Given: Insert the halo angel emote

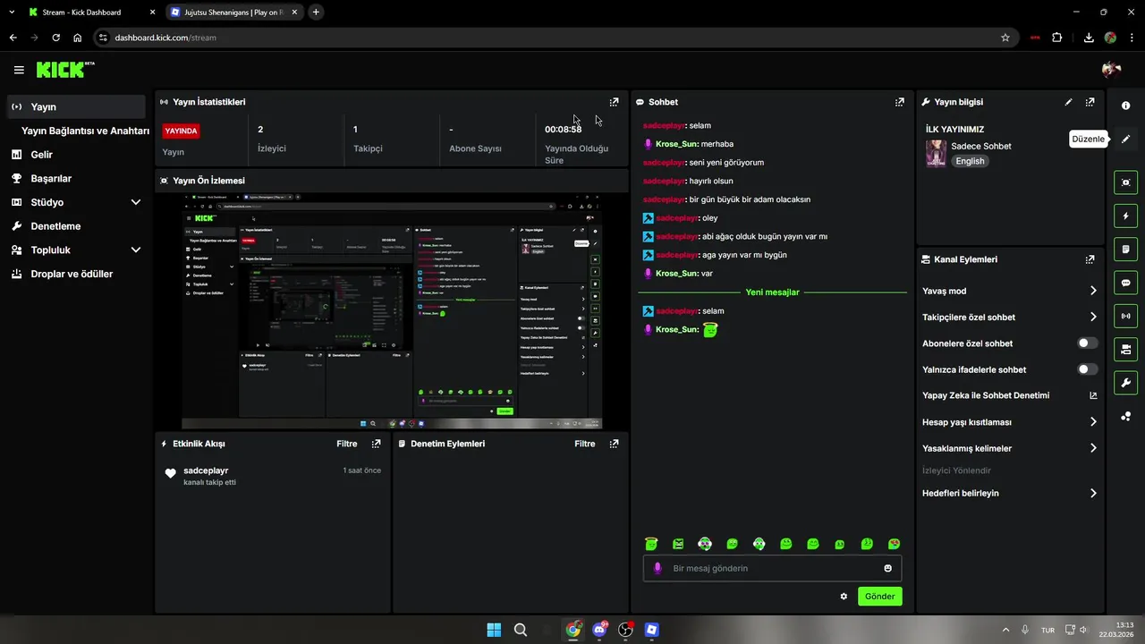Looking at the screenshot, I should pos(651,543).
